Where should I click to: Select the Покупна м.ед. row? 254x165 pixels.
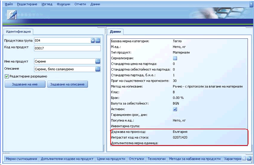pos(179,121)
